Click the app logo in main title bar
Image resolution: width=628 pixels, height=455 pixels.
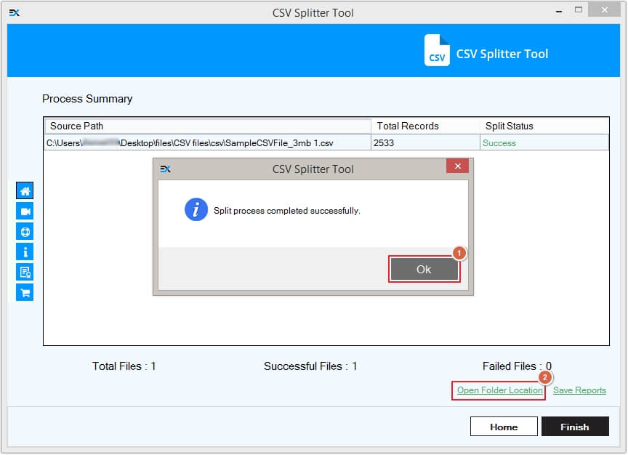point(14,12)
